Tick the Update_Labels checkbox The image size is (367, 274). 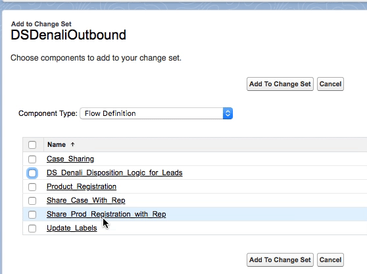[32, 229]
